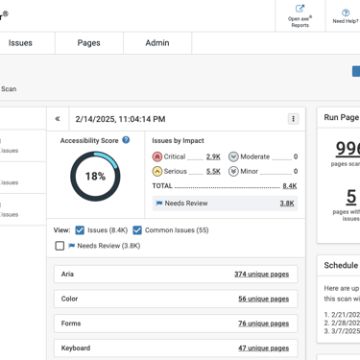
Task: Click the Minor impact gray icon
Action: coord(233,171)
